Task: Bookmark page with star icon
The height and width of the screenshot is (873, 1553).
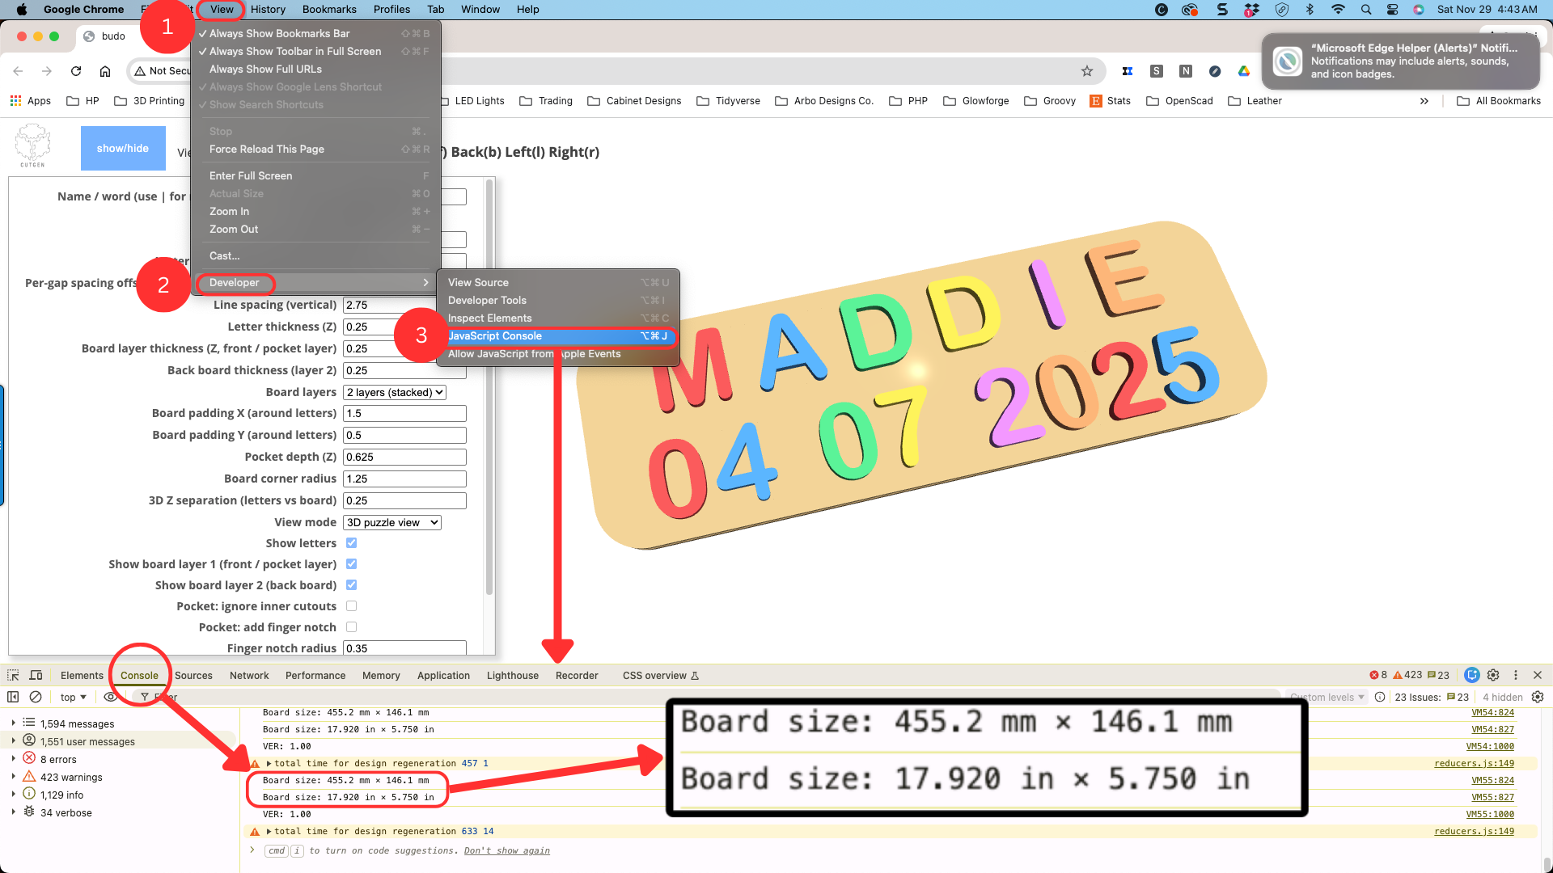Action: [x=1087, y=71]
